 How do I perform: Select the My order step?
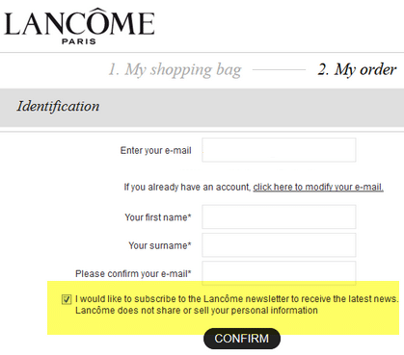point(357,69)
